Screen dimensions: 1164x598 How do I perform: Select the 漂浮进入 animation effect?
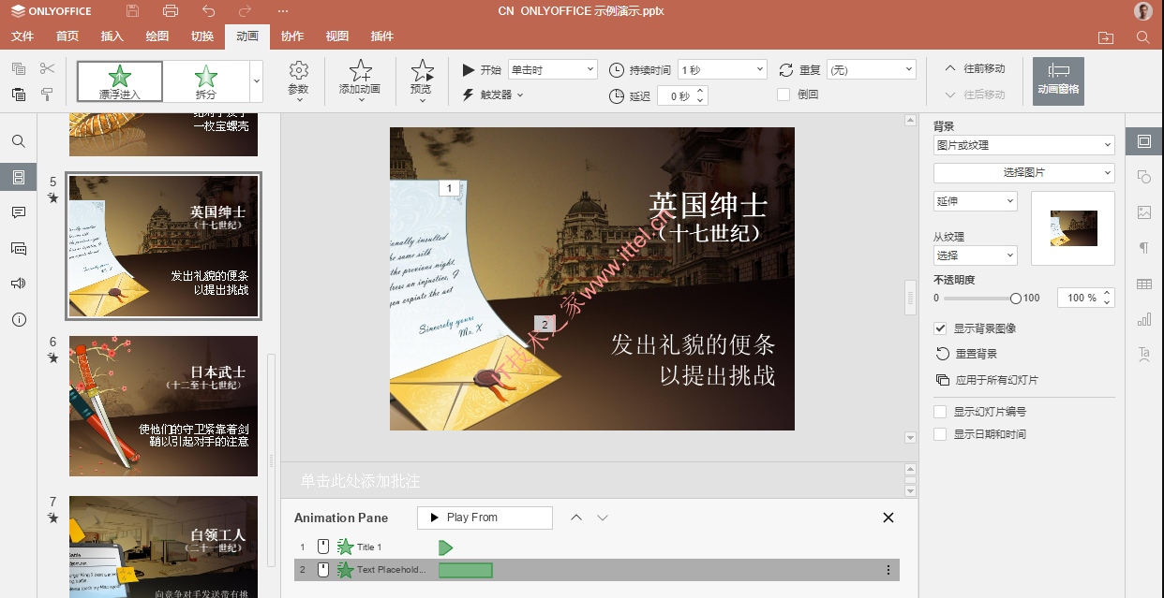120,81
